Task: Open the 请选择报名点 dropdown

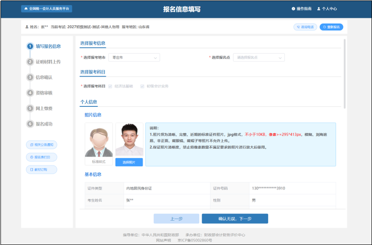Action: coord(259,58)
